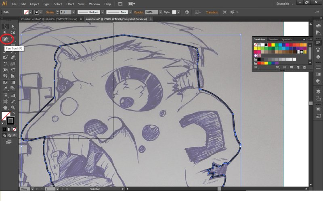
Task: Set paint mode to Gradient
Action: tap(9, 129)
